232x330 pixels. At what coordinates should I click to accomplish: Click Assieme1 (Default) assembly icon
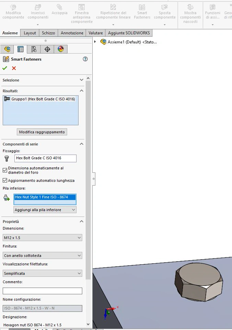(103, 42)
